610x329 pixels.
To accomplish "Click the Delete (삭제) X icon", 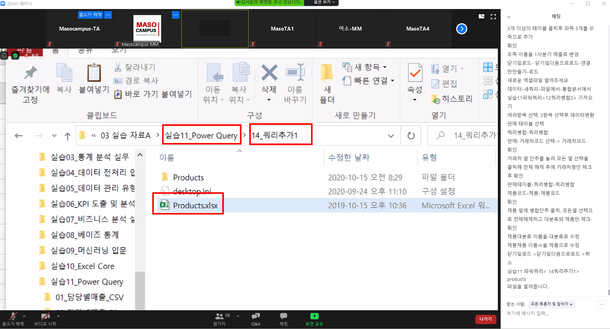I will pyautogui.click(x=269, y=73).
